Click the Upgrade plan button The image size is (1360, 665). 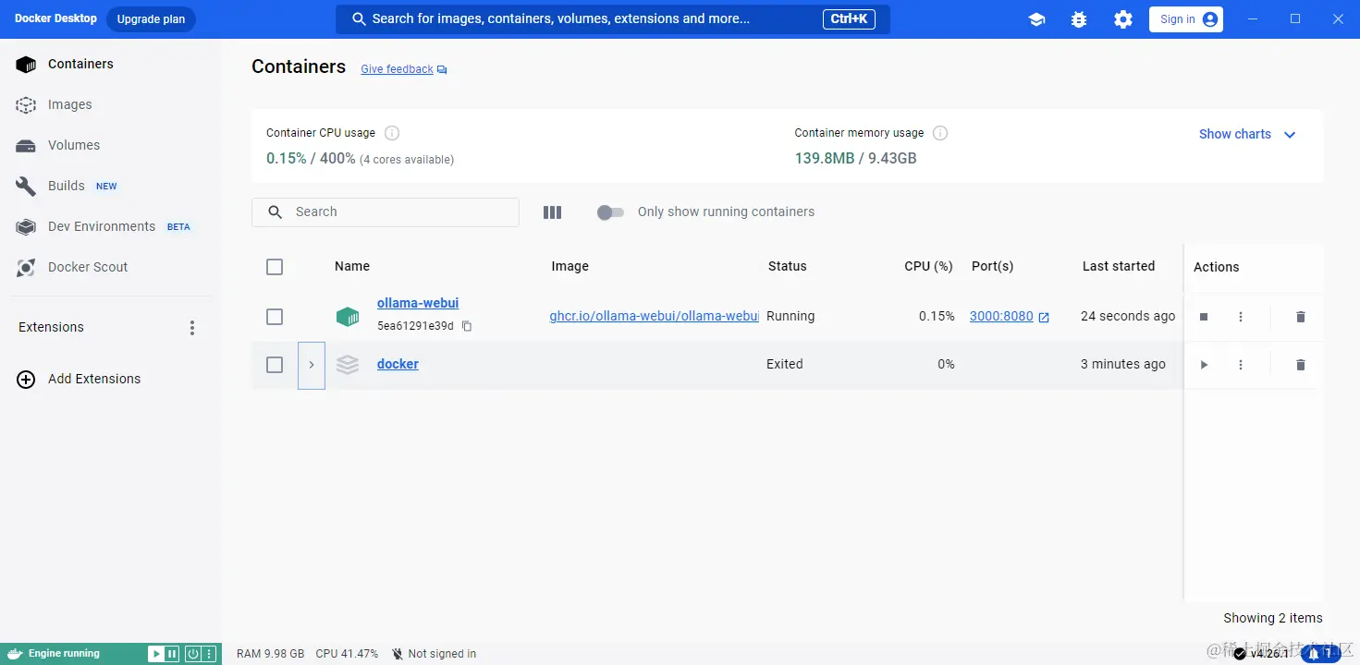tap(151, 19)
